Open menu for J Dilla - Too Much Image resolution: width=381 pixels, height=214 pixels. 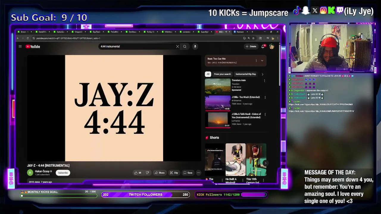coord(265,97)
